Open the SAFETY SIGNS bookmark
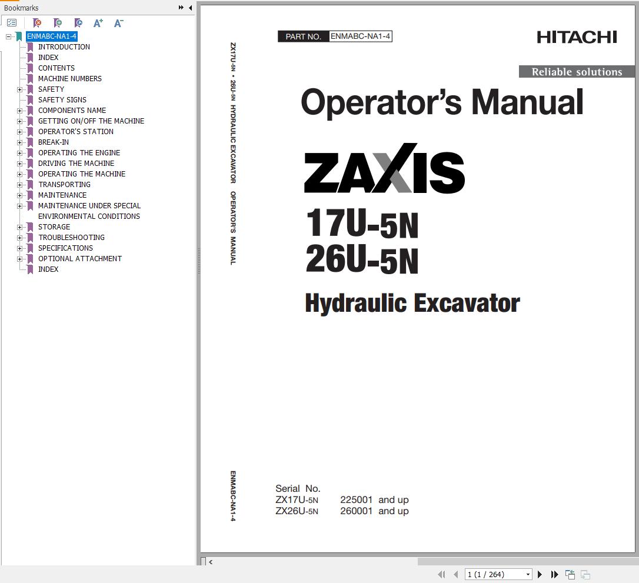 tap(62, 100)
